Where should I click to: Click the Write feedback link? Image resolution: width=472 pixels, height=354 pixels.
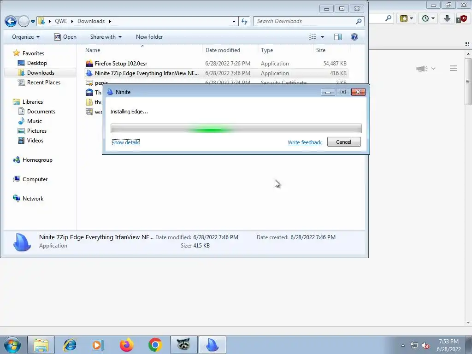pyautogui.click(x=305, y=142)
